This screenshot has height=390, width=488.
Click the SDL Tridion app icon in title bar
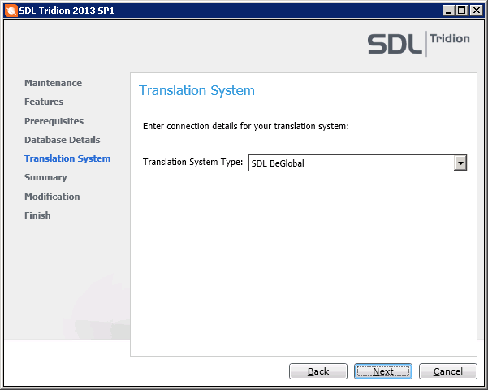11,10
